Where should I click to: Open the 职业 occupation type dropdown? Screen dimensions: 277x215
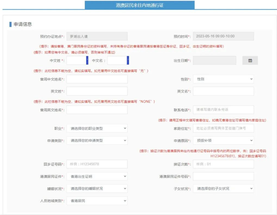click(97, 128)
